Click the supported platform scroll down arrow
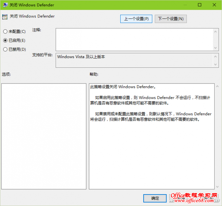This screenshot has height=206, width=222. [x=215, y=64]
